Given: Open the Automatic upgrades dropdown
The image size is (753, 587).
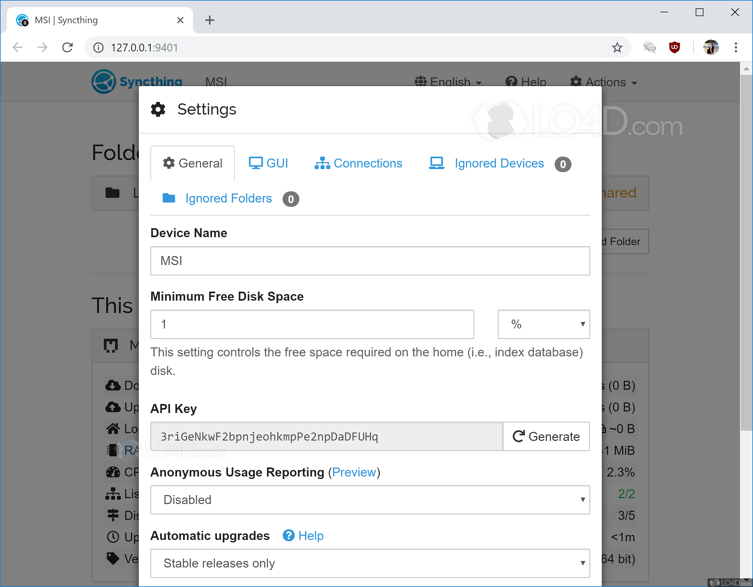Looking at the screenshot, I should point(370,563).
